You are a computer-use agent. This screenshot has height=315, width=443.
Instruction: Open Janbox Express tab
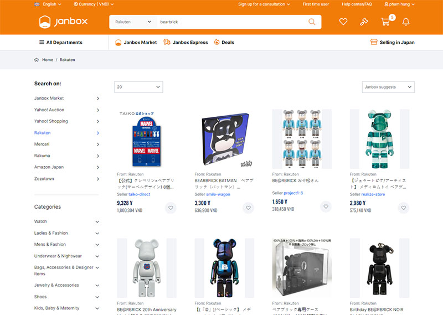[186, 43]
